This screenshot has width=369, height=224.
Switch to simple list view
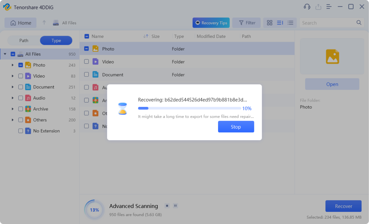click(x=290, y=23)
